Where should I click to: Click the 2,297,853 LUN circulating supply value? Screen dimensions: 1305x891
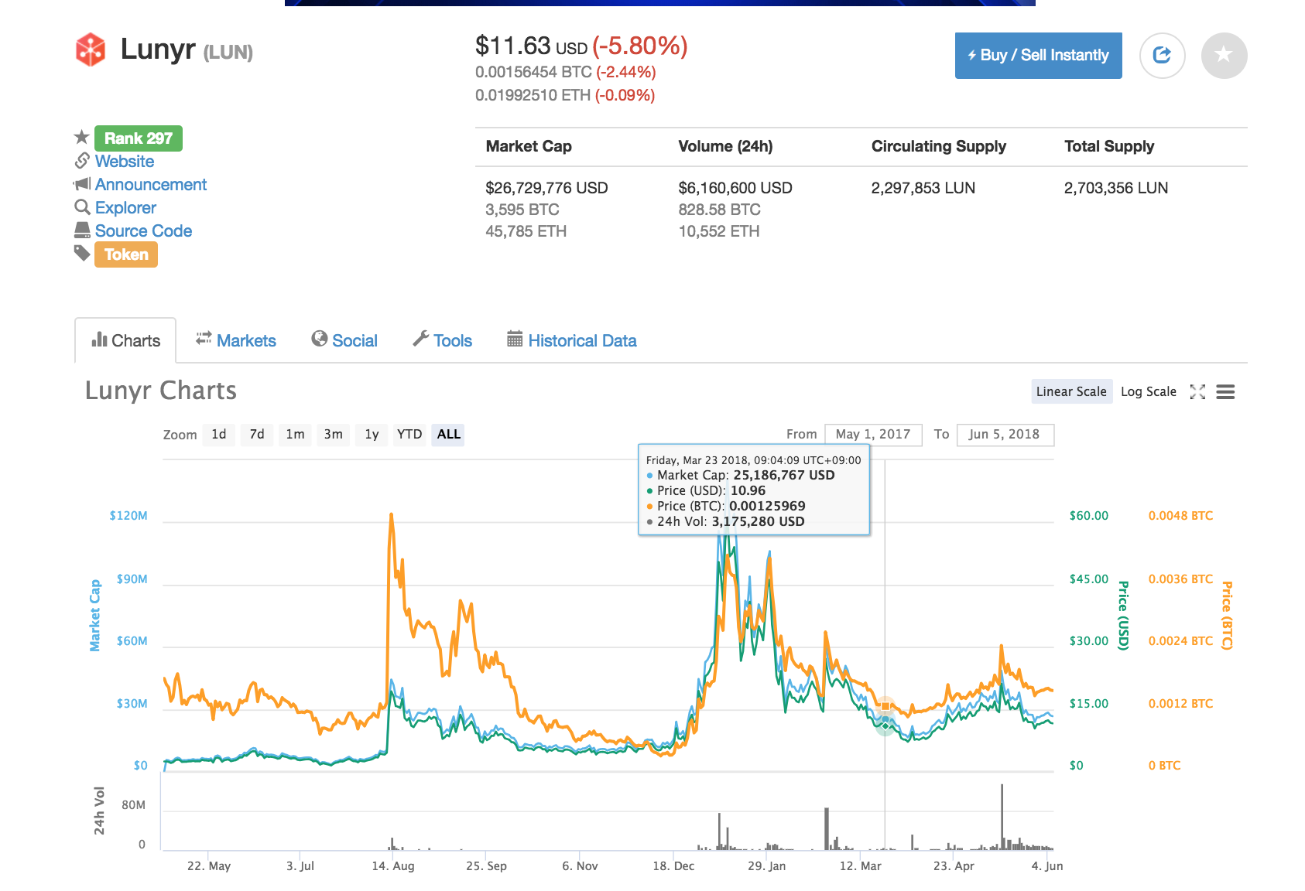(x=923, y=188)
